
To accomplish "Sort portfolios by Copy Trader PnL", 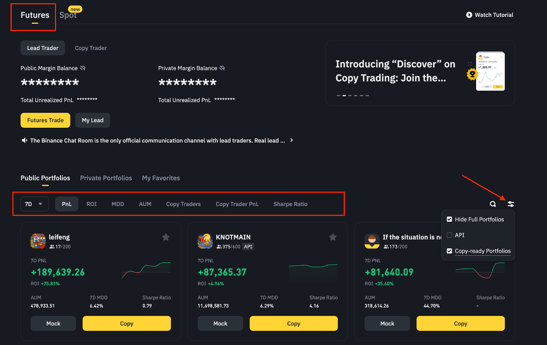I will pyautogui.click(x=237, y=204).
